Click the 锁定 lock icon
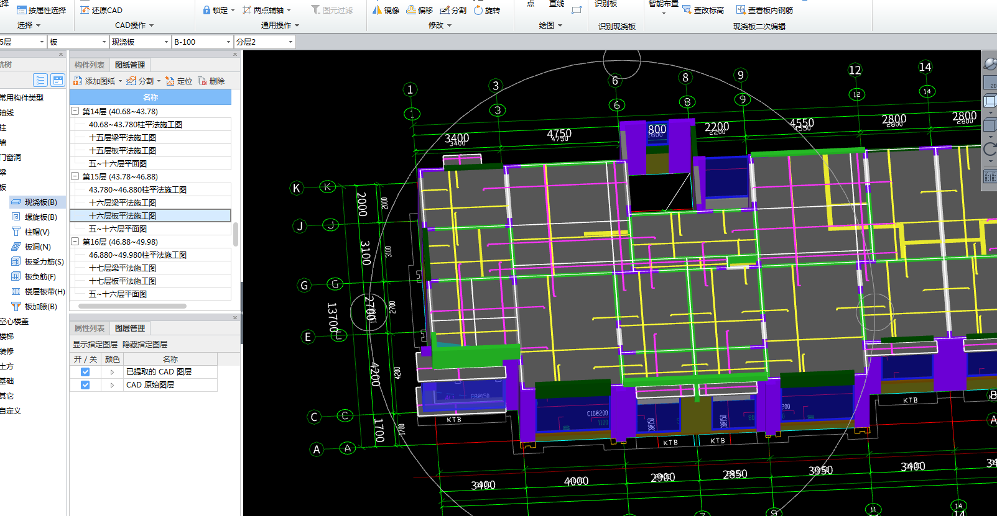Viewport: 997px width, 516px height. [206, 10]
